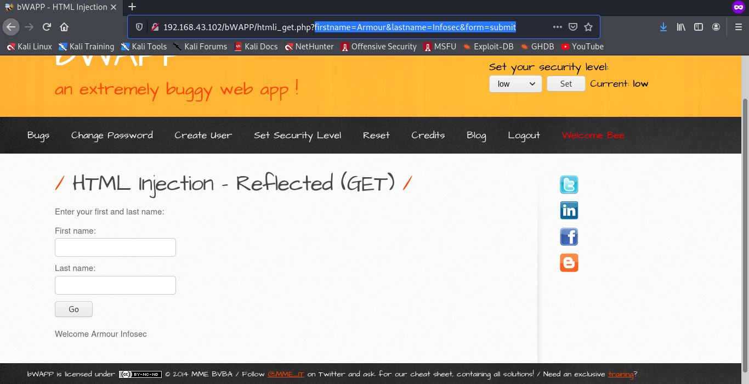Open the training link in footer
The image size is (749, 384).
[621, 374]
